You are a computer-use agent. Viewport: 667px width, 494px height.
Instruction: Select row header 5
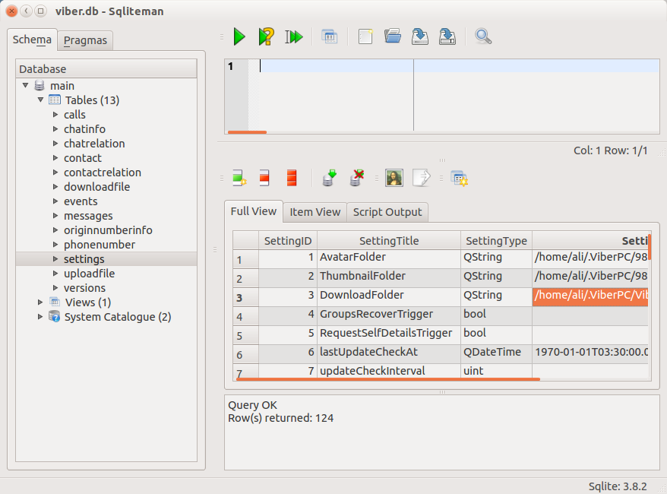(x=245, y=336)
